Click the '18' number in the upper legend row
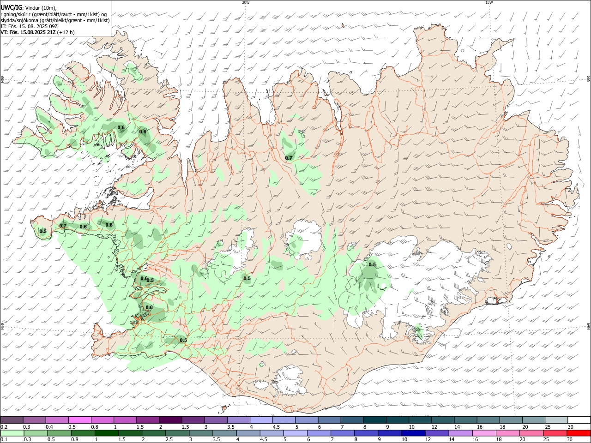591x443 pixels. pos(502,427)
